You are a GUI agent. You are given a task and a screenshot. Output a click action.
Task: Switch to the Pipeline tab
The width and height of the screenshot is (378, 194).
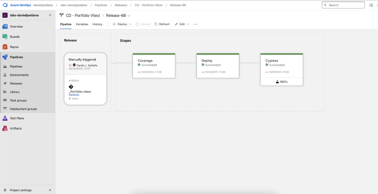tap(66, 24)
